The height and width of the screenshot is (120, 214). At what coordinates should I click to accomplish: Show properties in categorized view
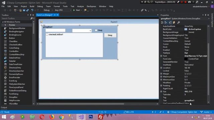(x=162, y=23)
